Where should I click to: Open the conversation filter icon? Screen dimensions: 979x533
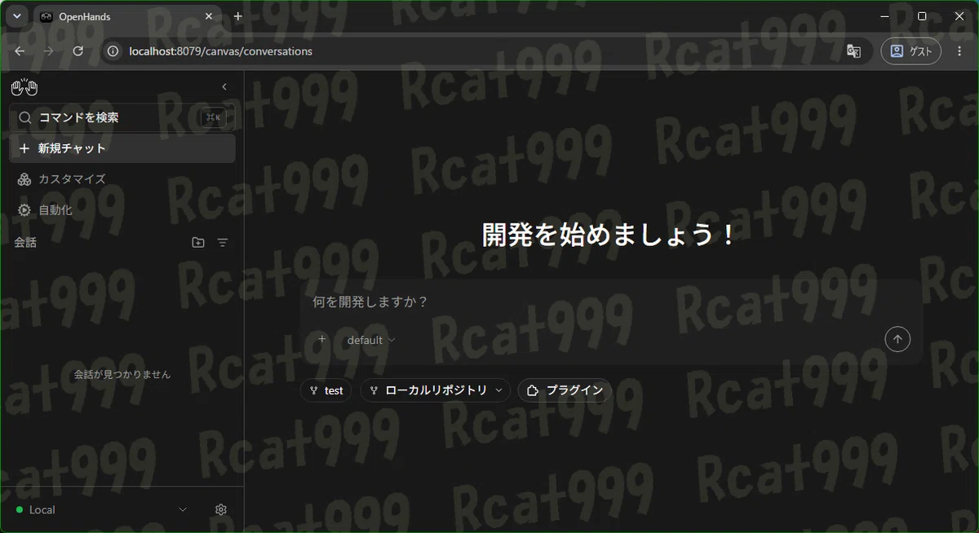pos(223,242)
